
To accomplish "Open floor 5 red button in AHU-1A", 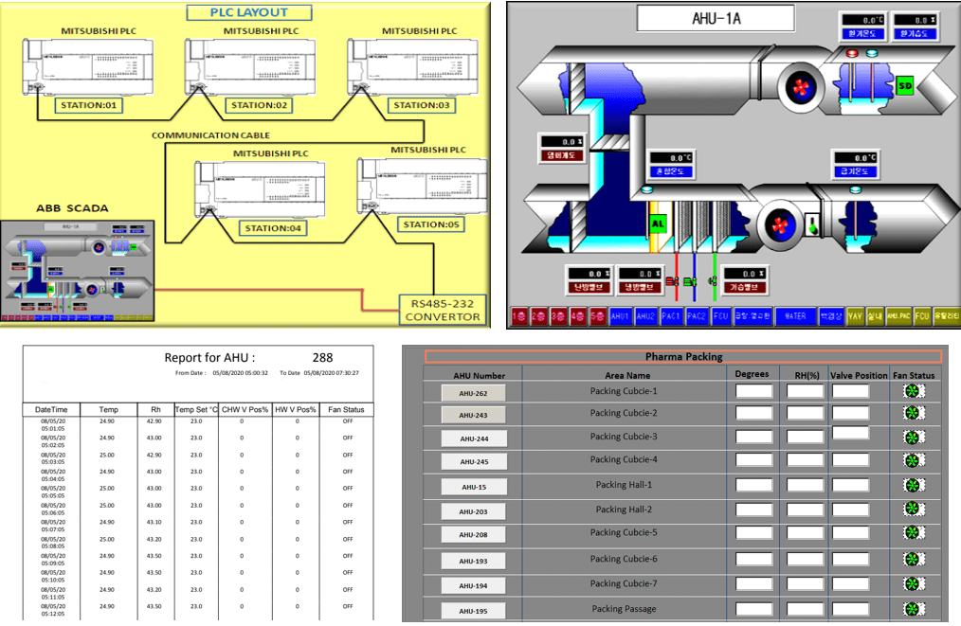I will coord(598,316).
